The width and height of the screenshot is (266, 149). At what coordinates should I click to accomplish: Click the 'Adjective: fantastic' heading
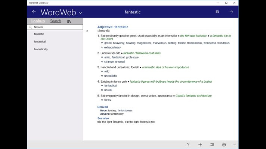[x=113, y=27]
